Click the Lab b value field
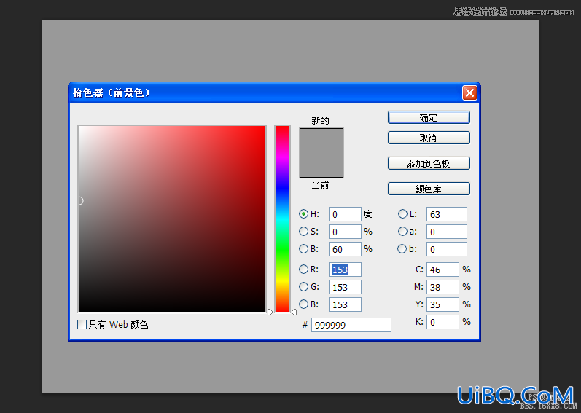 tap(447, 249)
